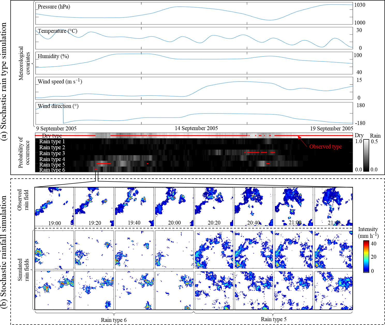Click the observed rain field at 19:00
The image size is (385, 325).
click(x=54, y=207)
